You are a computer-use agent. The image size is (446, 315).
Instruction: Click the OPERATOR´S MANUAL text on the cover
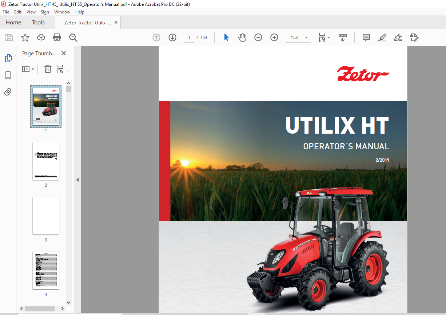click(x=346, y=146)
